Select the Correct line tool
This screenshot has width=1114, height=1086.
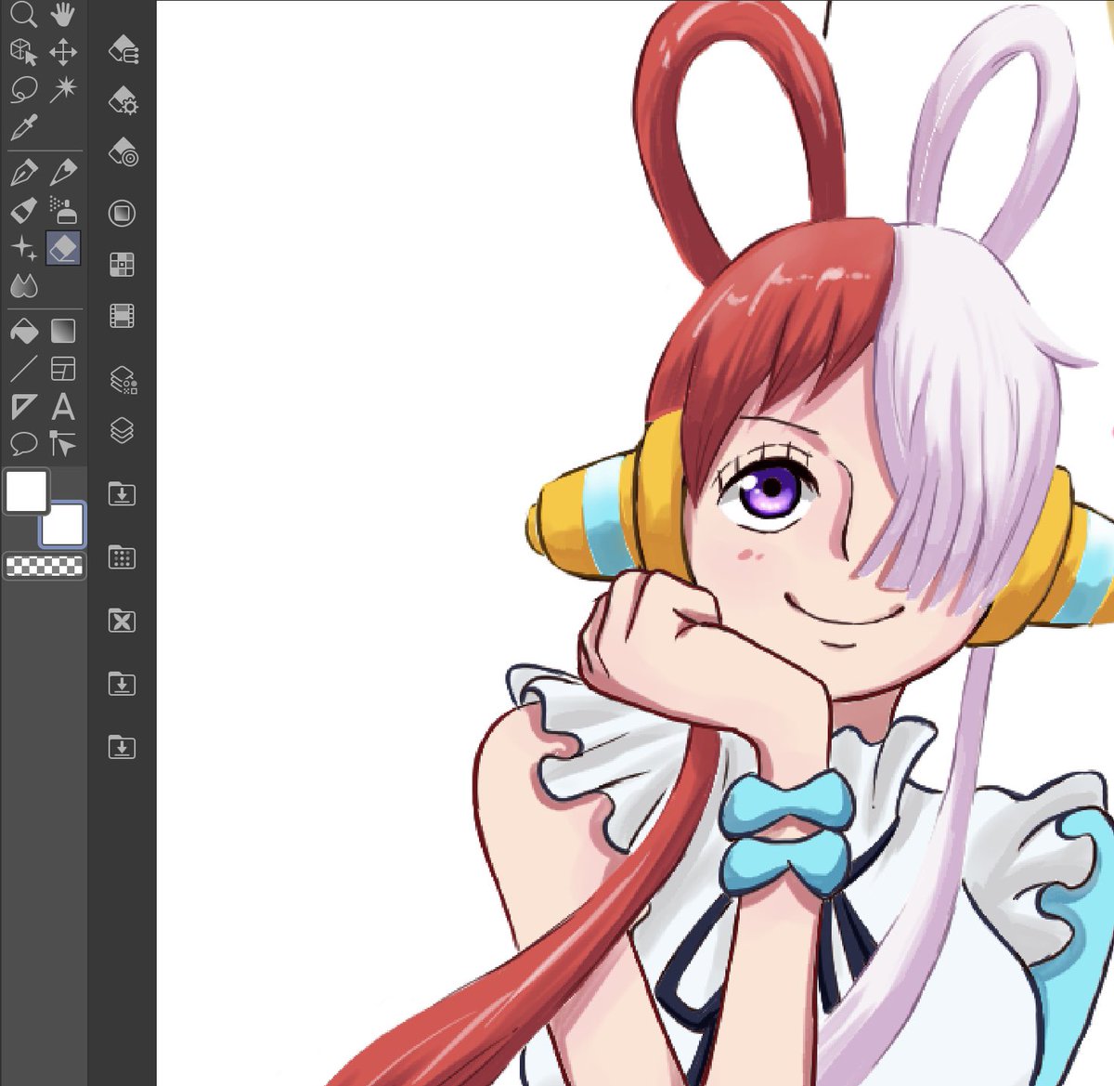click(x=63, y=444)
